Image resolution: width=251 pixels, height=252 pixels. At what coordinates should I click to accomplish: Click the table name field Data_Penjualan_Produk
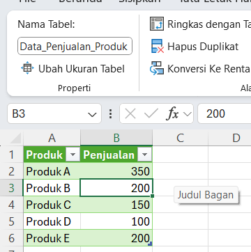pyautogui.click(x=75, y=46)
